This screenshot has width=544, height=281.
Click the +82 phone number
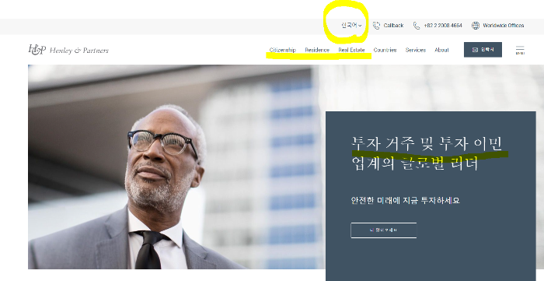click(x=443, y=26)
